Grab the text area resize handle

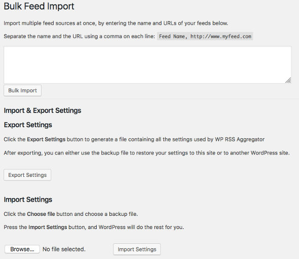tap(288, 80)
